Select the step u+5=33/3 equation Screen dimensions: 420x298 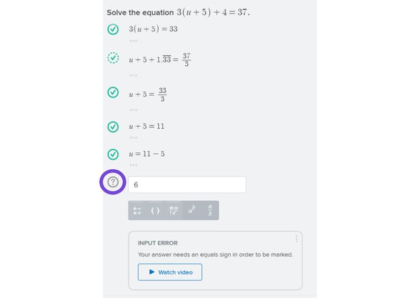coord(147,94)
